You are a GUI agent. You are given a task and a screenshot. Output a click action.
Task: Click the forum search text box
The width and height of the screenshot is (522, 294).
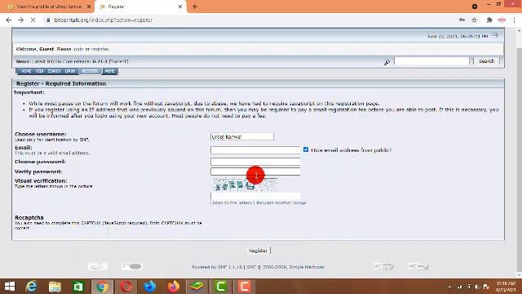(x=431, y=61)
